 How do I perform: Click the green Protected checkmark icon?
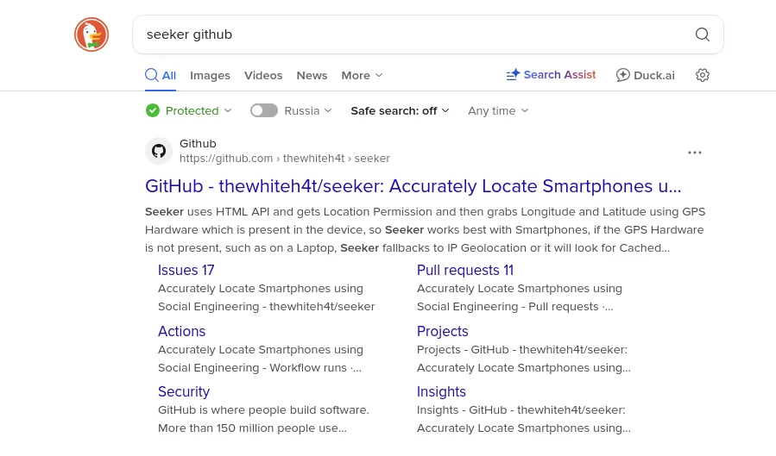point(153,110)
